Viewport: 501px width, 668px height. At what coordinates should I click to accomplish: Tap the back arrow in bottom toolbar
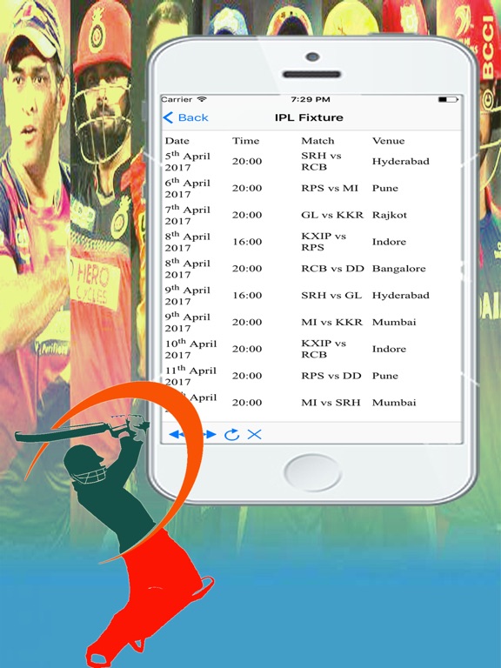pos(176,435)
